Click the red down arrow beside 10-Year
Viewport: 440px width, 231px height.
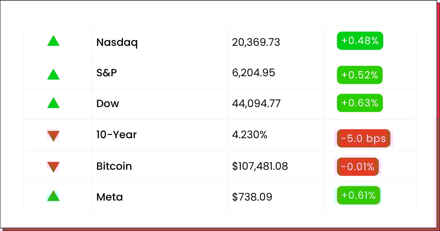[x=53, y=136]
